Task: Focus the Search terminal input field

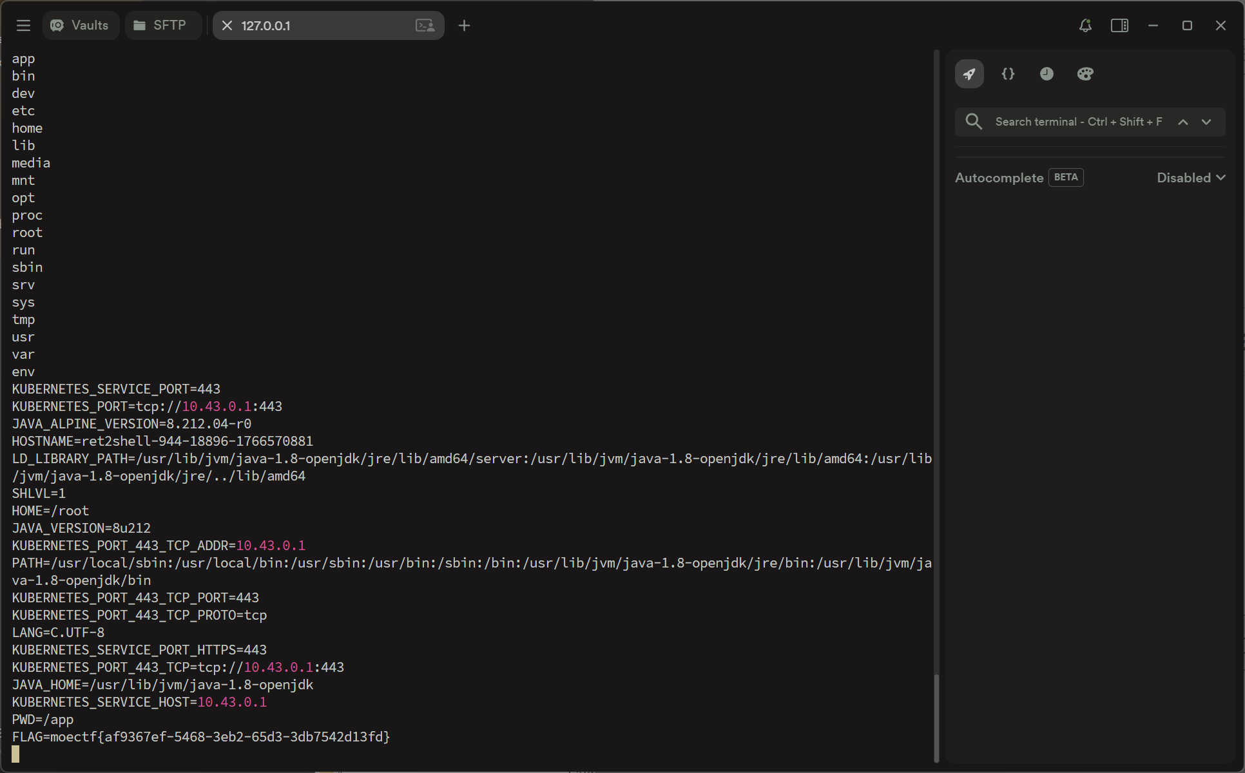Action: 1078,122
